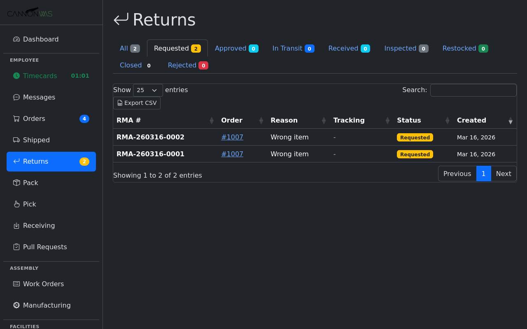Open order #1007 for RMA-260316-0002
This screenshot has height=329, width=527.
[x=232, y=137]
